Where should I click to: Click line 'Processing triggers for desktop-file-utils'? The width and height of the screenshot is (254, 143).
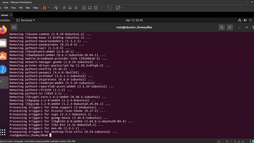tap(63, 132)
